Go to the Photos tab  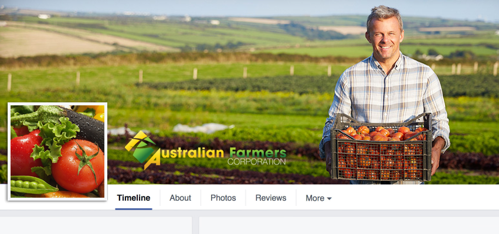point(223,198)
